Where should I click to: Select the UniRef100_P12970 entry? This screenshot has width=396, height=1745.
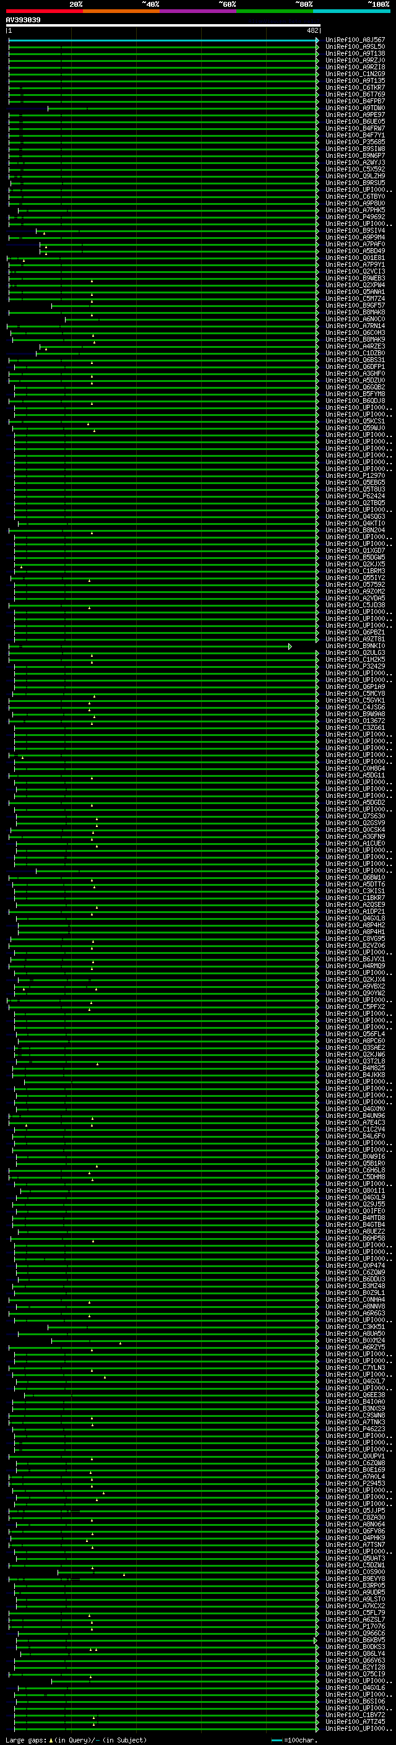[355, 475]
